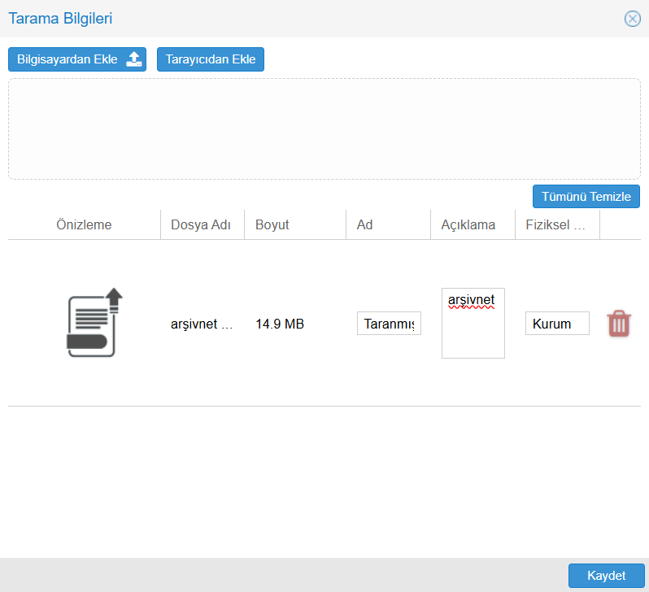Save with the Kaydet button

click(606, 576)
